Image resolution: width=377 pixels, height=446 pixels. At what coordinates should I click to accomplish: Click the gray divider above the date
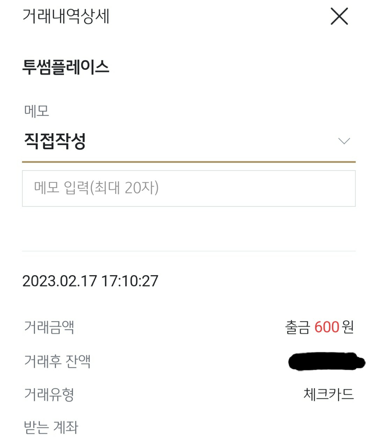[x=188, y=251]
